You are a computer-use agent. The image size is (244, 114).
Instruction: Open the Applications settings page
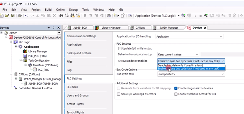pyautogui.click(x=74, y=45)
